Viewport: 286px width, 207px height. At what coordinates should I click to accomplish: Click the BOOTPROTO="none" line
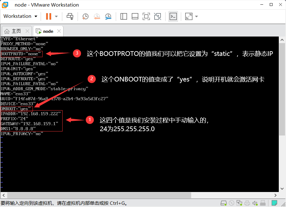[21, 54]
